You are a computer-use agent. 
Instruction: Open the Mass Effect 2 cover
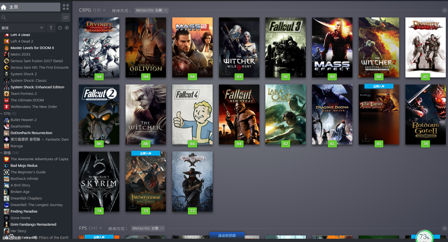[192, 47]
